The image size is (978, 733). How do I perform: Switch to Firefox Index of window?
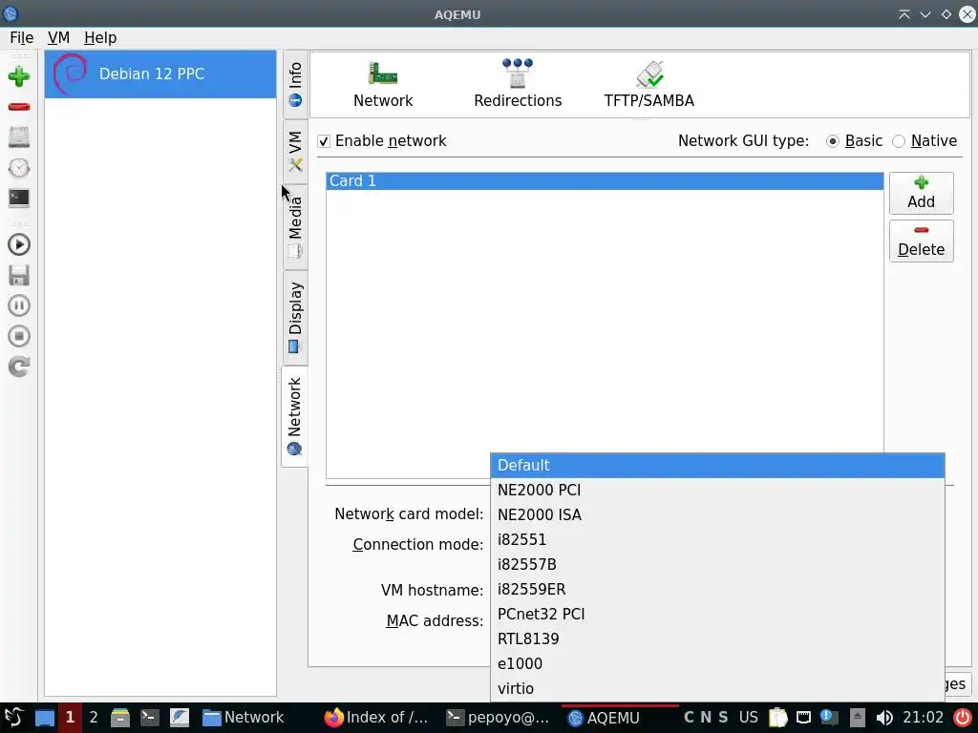click(376, 718)
